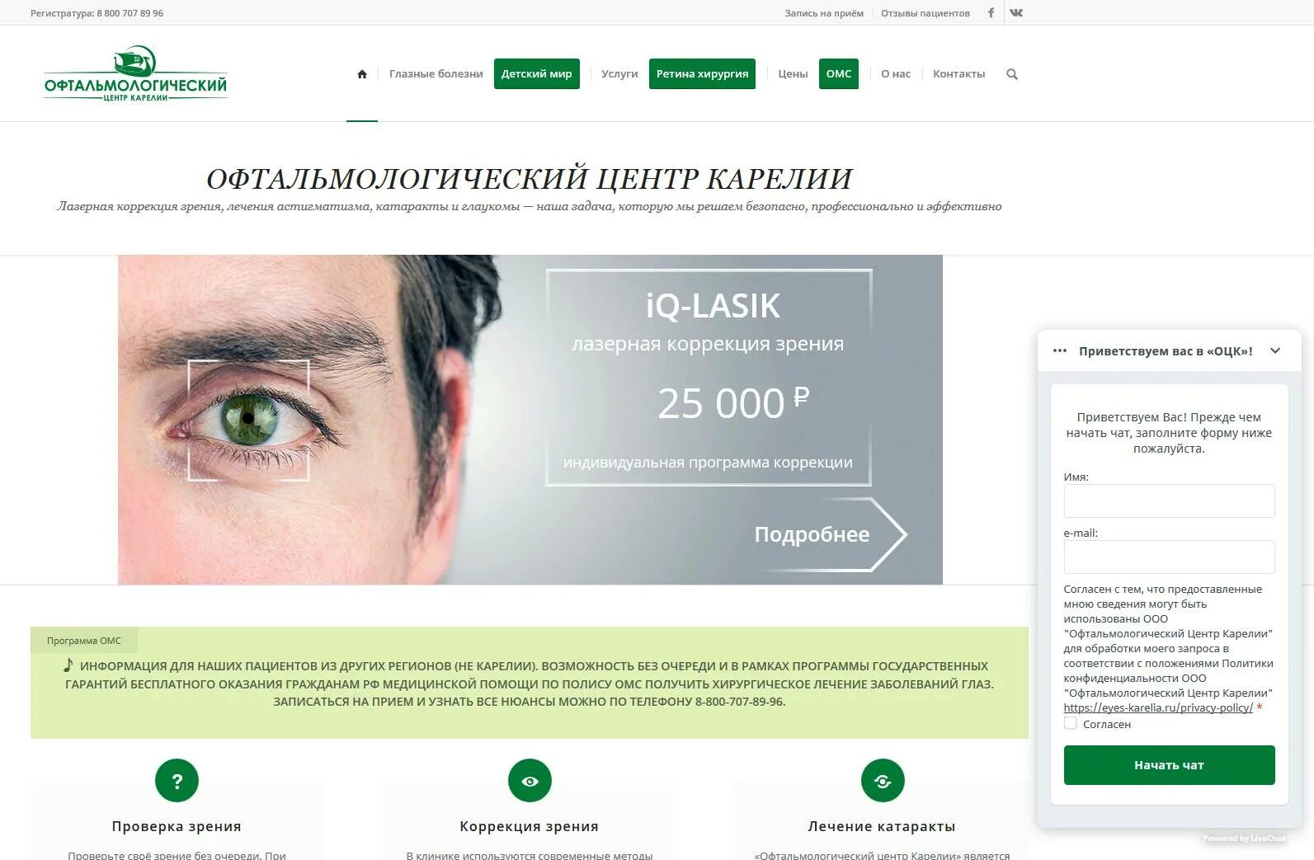The width and height of the screenshot is (1314, 860).
Task: Open the Facebook icon link
Action: click(x=991, y=12)
